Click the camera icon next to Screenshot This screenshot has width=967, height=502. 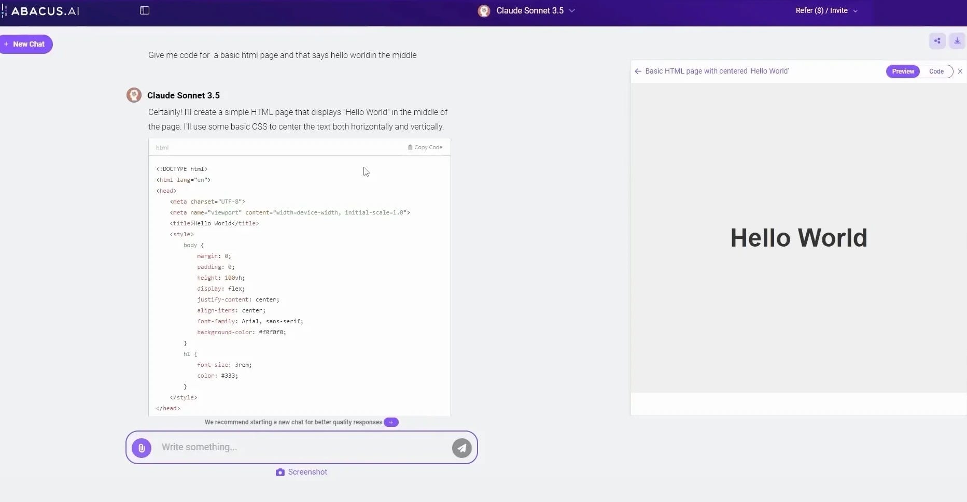pyautogui.click(x=280, y=472)
